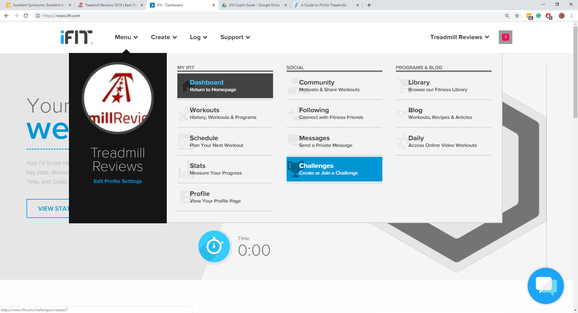Click the pink notification badge
578x313 pixels.
(505, 37)
